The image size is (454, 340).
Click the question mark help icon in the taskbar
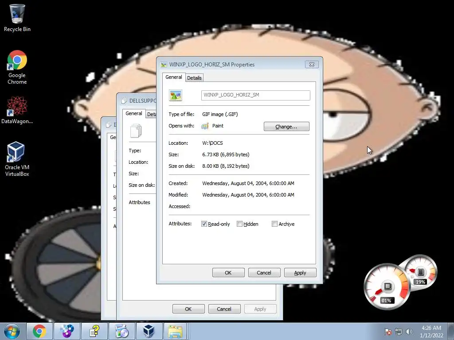(94, 331)
